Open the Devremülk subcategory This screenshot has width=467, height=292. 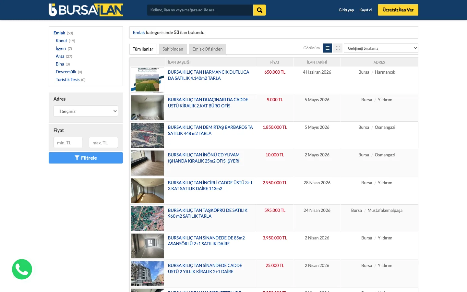tap(66, 72)
